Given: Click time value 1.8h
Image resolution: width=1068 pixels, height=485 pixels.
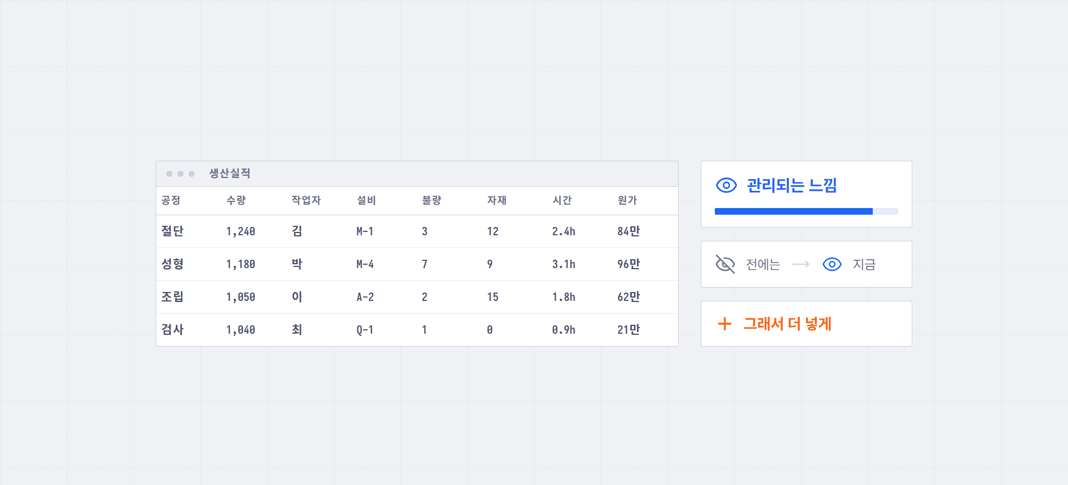Looking at the screenshot, I should point(563,297).
